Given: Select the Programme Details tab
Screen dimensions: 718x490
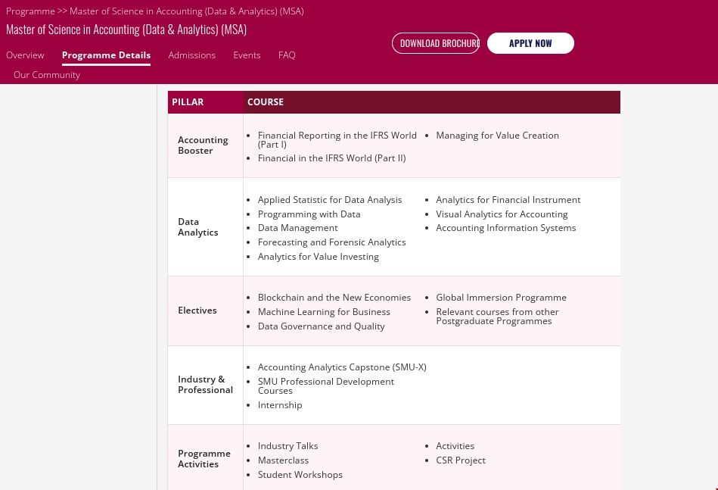Looking at the screenshot, I should (106, 55).
